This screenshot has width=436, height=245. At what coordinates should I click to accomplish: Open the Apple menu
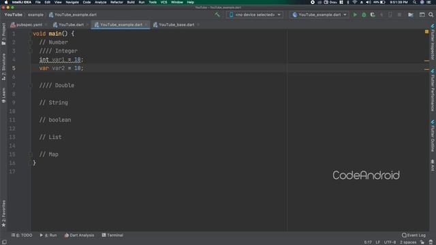6,2
